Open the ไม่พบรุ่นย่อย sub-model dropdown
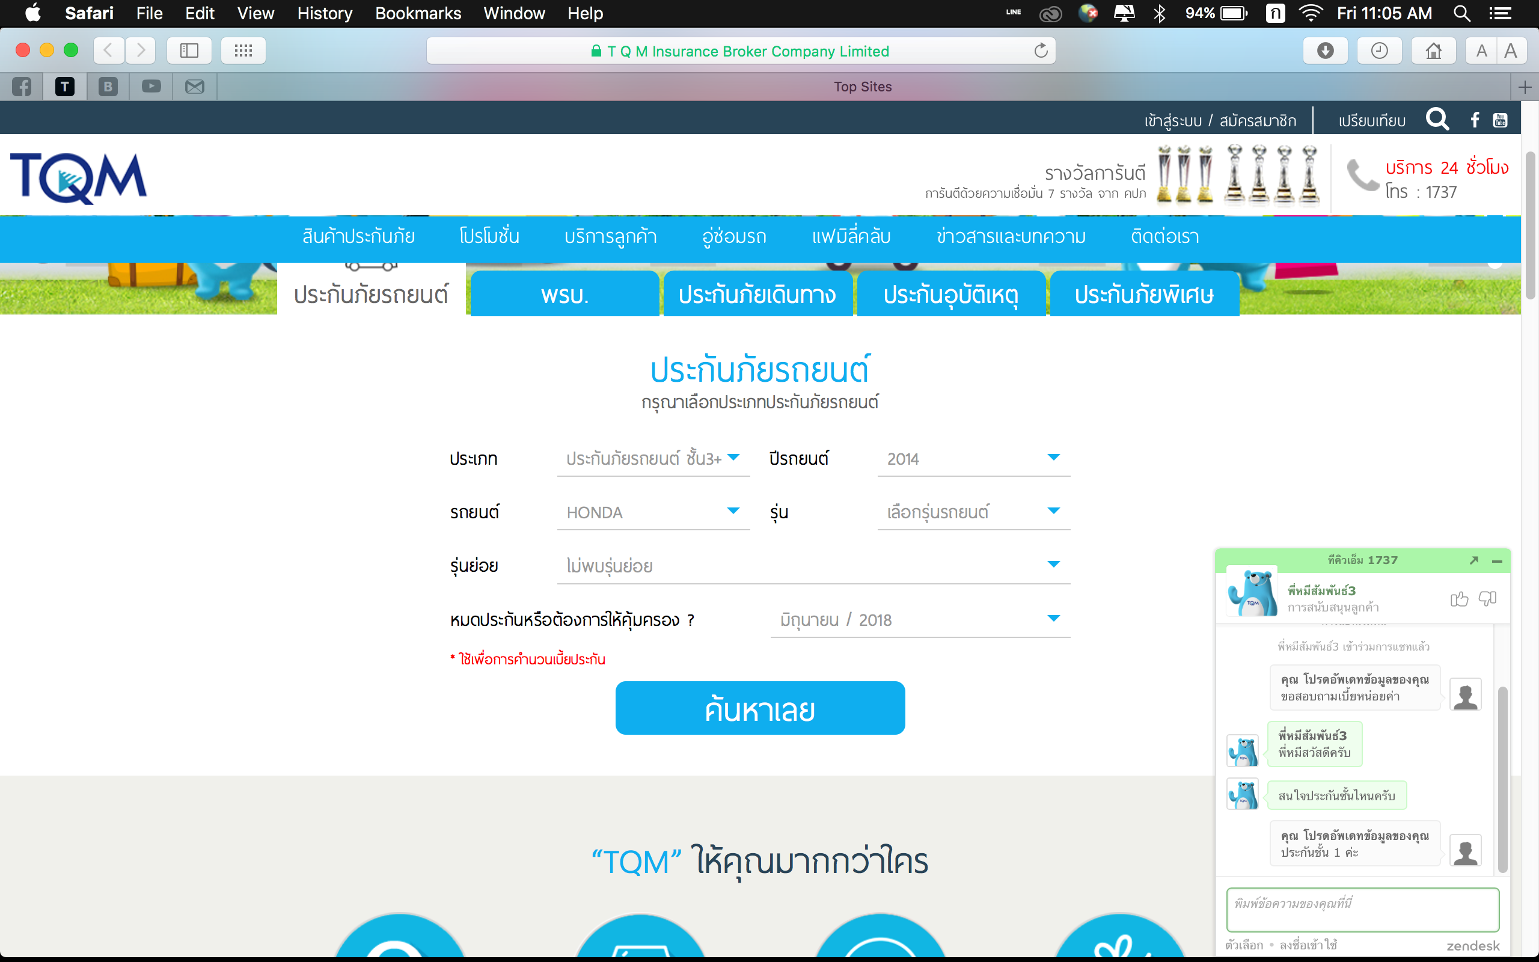This screenshot has width=1539, height=962. (x=813, y=565)
